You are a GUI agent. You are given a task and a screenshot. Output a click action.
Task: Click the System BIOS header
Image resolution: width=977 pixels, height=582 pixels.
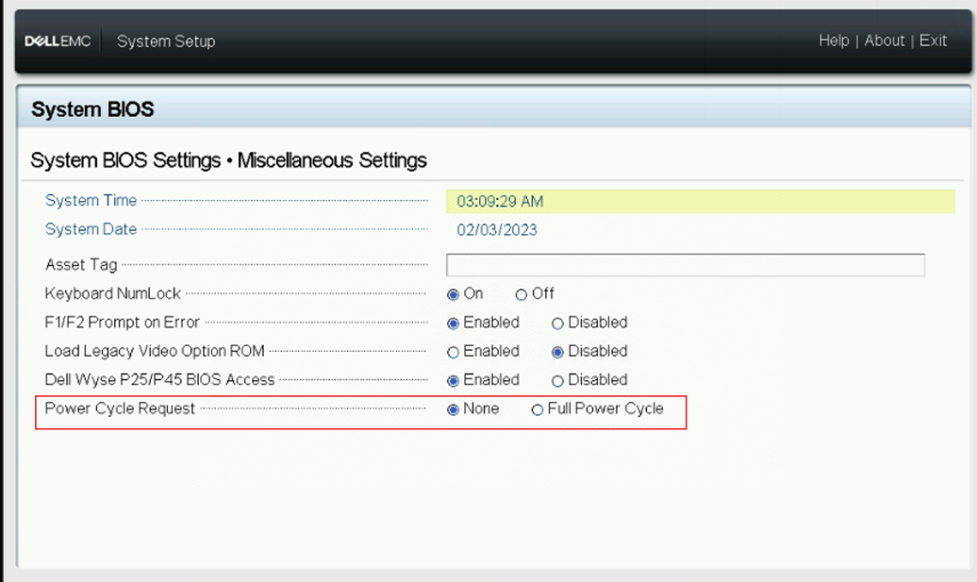pos(92,110)
